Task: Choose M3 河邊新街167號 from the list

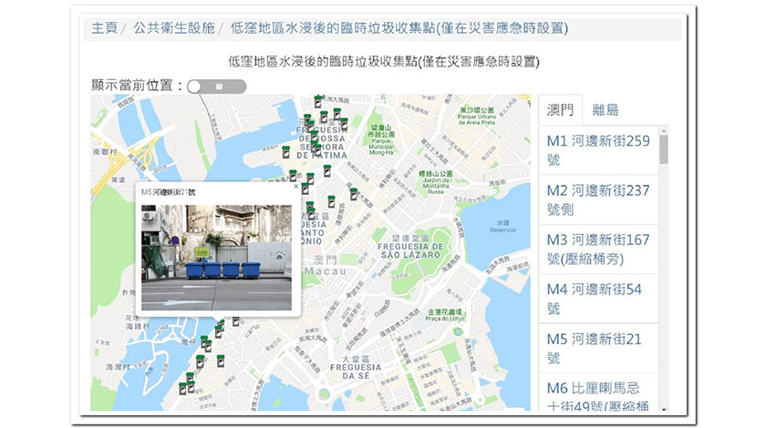Action: (597, 250)
